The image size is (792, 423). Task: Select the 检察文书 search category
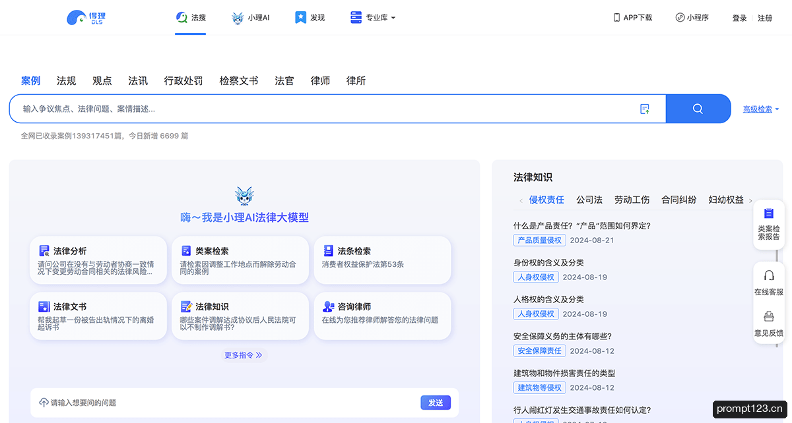click(x=238, y=81)
